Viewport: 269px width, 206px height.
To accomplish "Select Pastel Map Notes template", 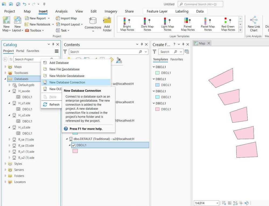I will (x=208, y=24).
